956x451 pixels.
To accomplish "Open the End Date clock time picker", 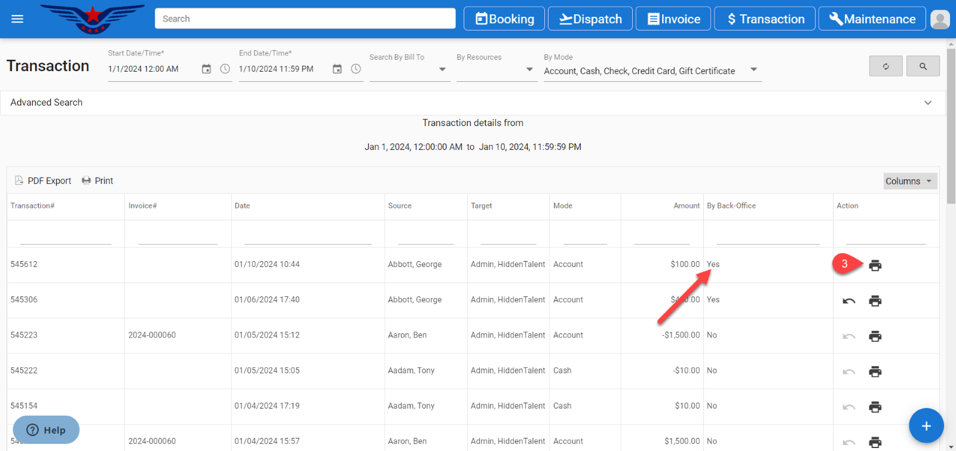I will (x=356, y=69).
